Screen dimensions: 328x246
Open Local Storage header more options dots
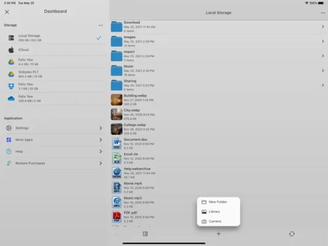[x=322, y=13]
